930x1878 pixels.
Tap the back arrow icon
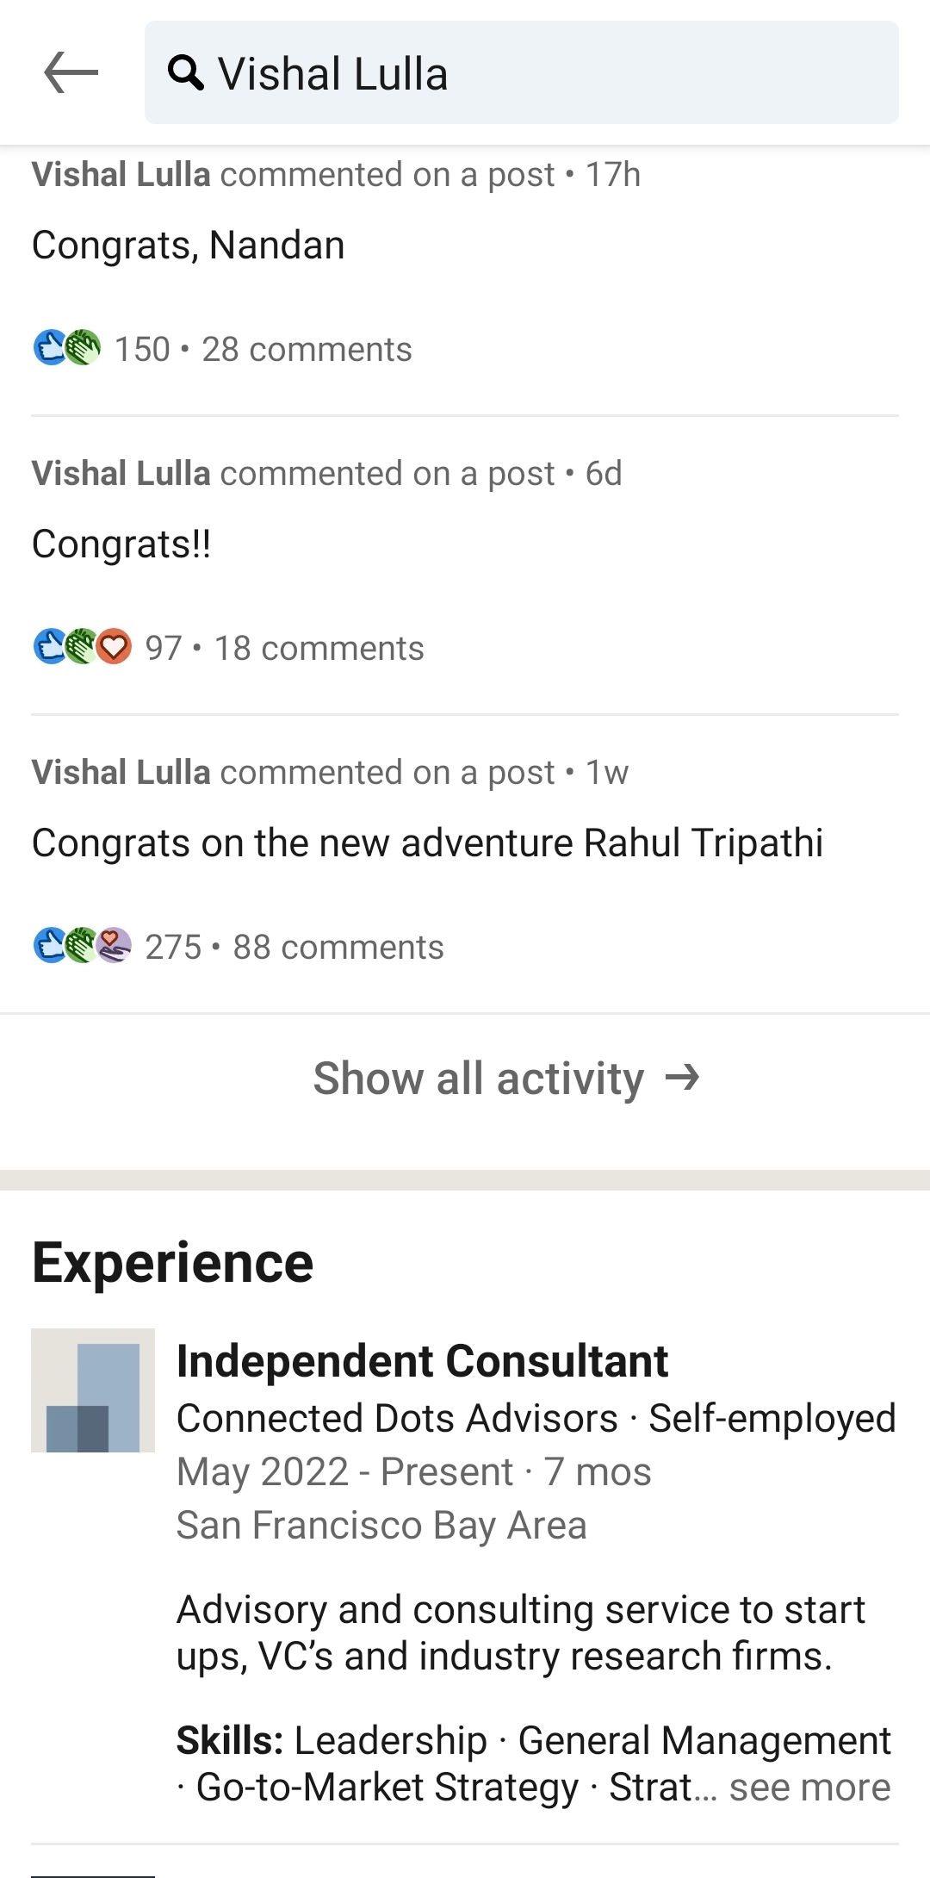pyautogui.click(x=71, y=72)
